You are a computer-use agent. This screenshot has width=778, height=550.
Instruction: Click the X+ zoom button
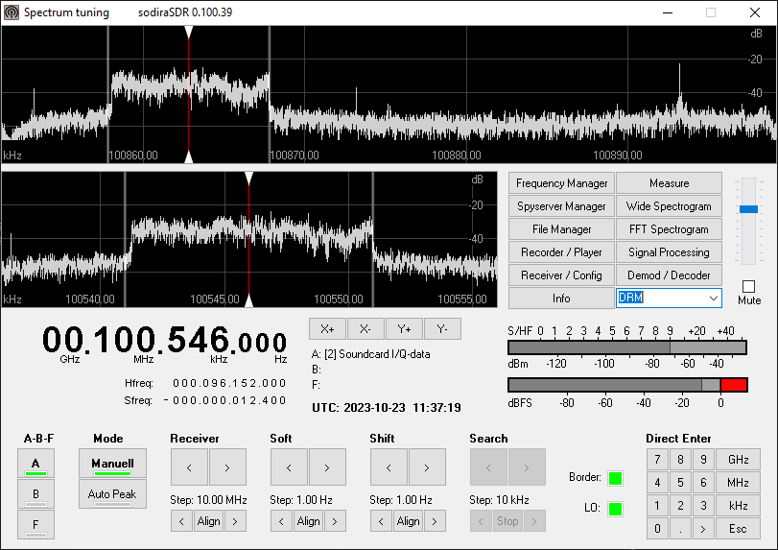327,328
